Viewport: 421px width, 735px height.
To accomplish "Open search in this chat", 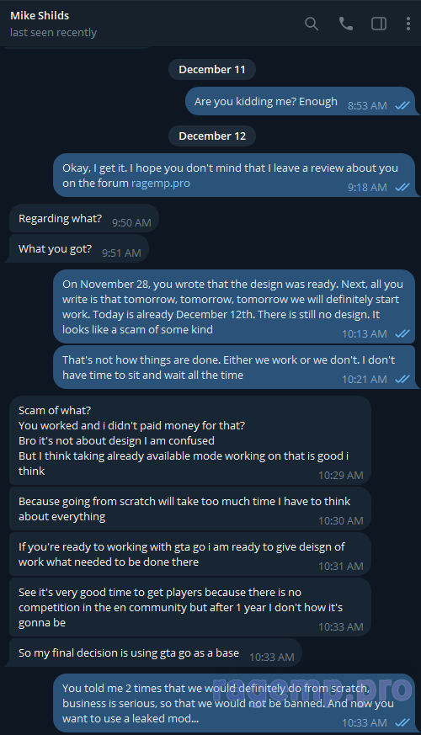I will coord(312,24).
